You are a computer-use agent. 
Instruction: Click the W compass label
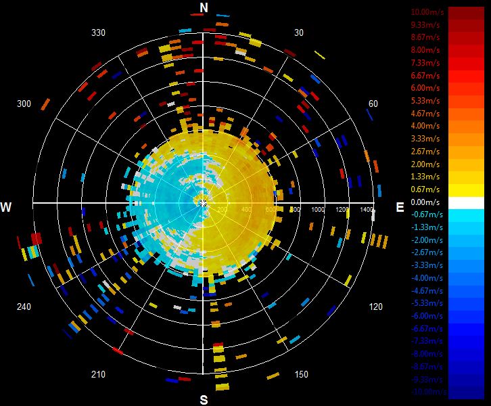click(5, 207)
